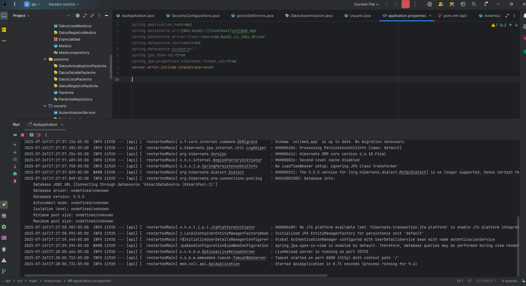Open the Current File run configuration dropdown
526x286 pixels.
[x=366, y=4]
